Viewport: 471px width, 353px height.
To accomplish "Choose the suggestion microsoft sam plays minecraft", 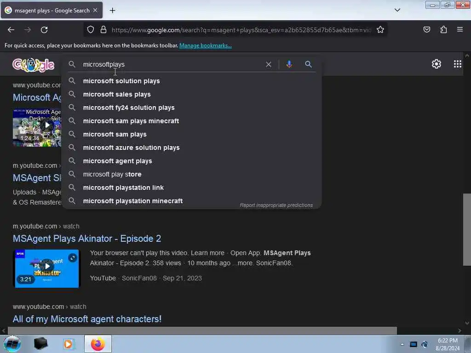I will coord(192,121).
